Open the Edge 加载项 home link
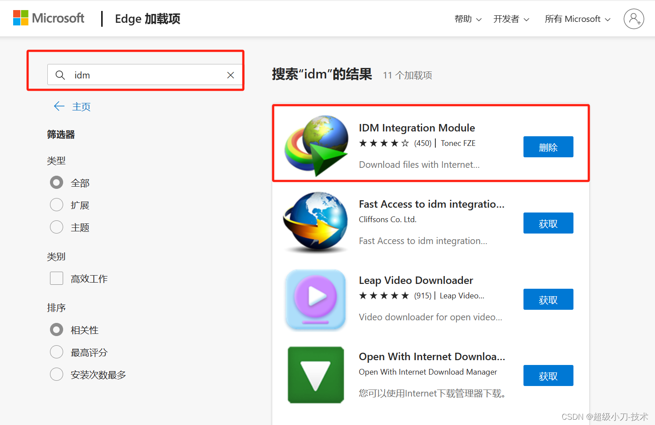 (147, 19)
